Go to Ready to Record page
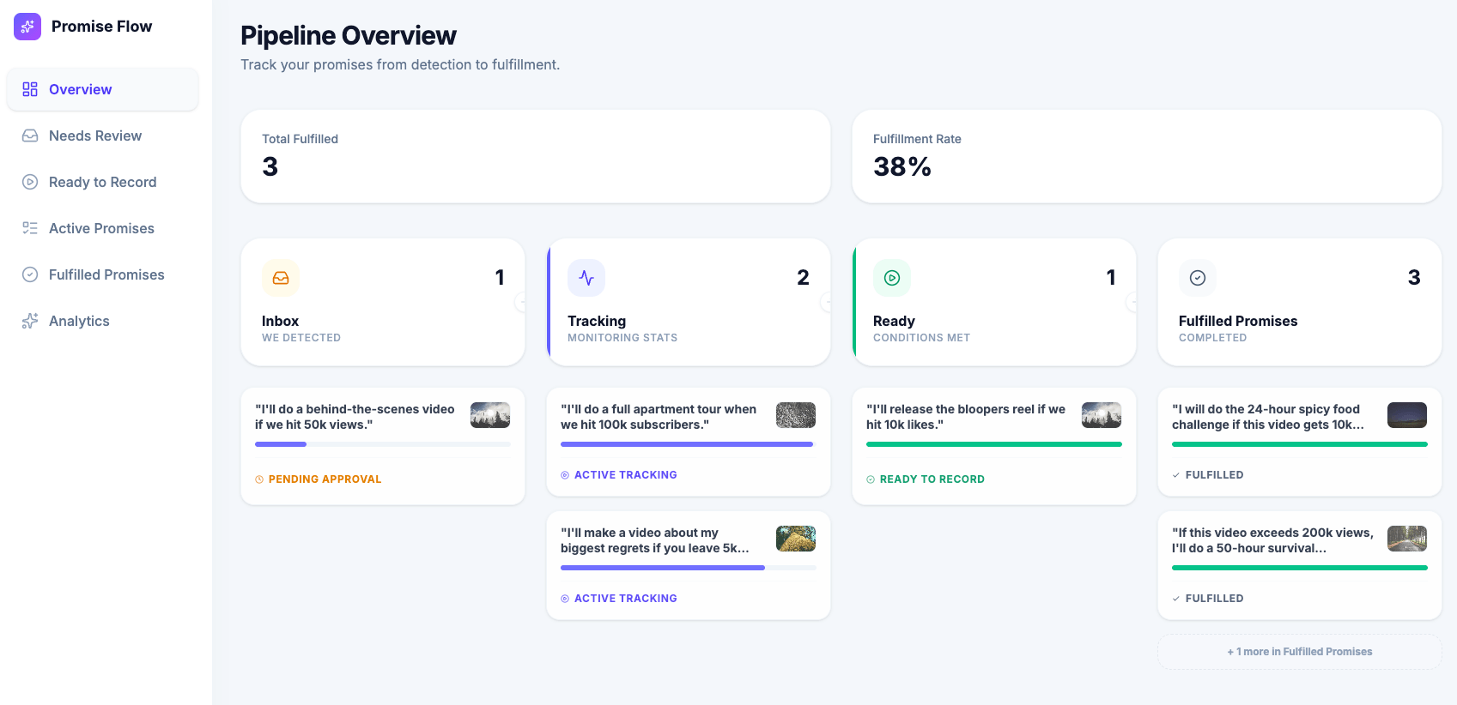 pyautogui.click(x=102, y=182)
